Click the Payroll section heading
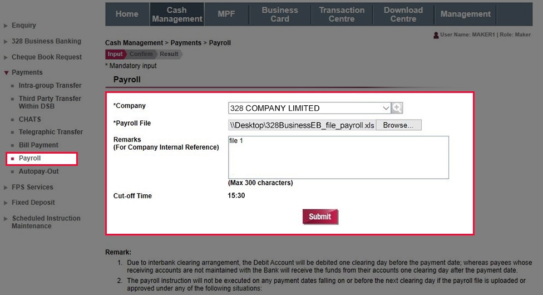543x295 pixels. tap(127, 80)
